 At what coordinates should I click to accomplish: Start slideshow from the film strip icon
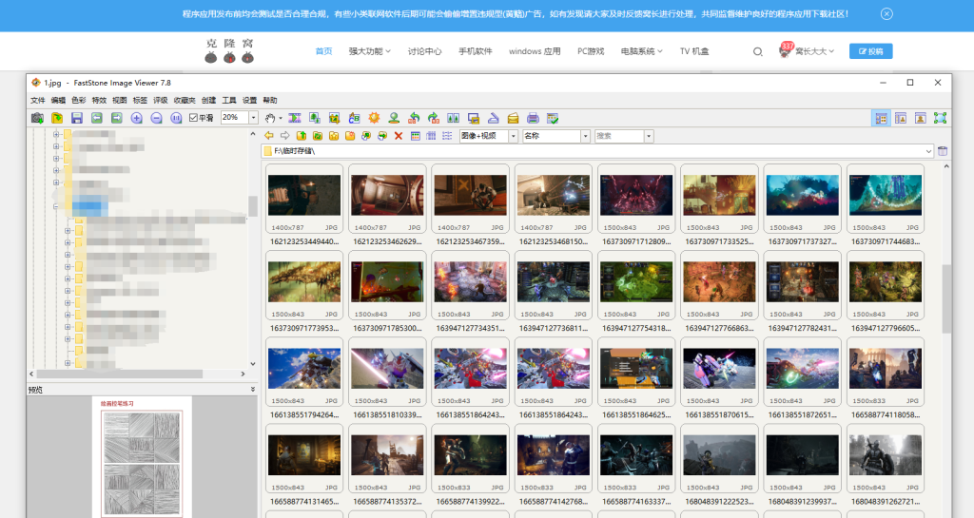pos(295,118)
